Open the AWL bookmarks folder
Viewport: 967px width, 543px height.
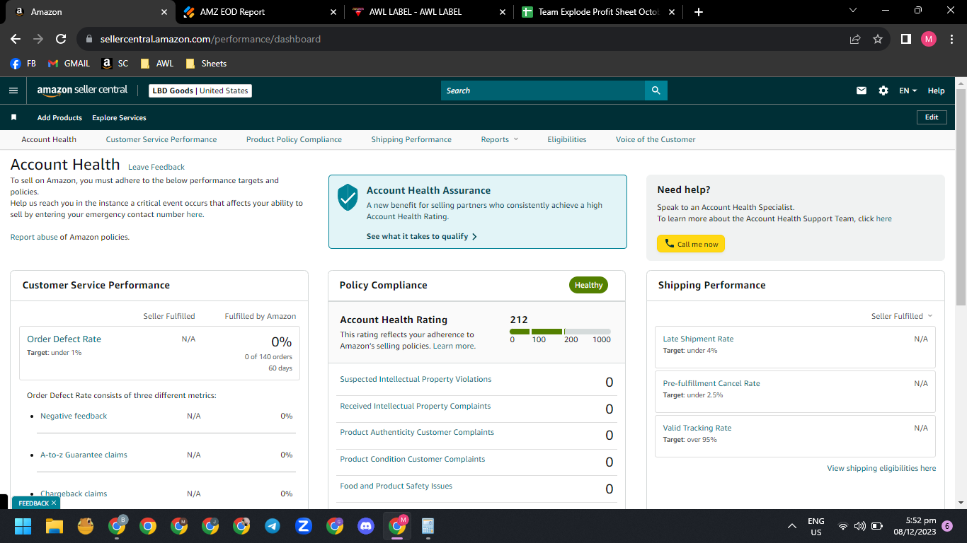click(156, 63)
